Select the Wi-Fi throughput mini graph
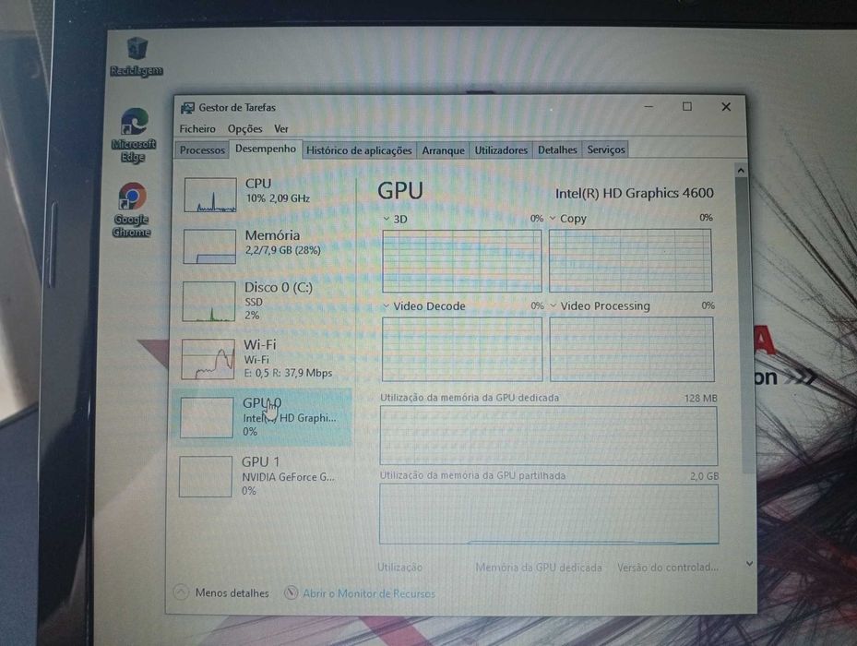Screen dimensions: 857x646 click(x=208, y=359)
